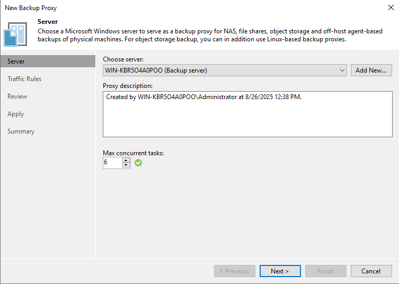This screenshot has height=284, width=399.
Task: Click the Max concurrent tasks number field
Action: tap(112, 163)
